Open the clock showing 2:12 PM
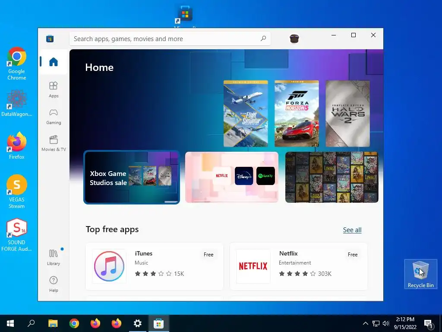442x332 pixels. point(405,323)
